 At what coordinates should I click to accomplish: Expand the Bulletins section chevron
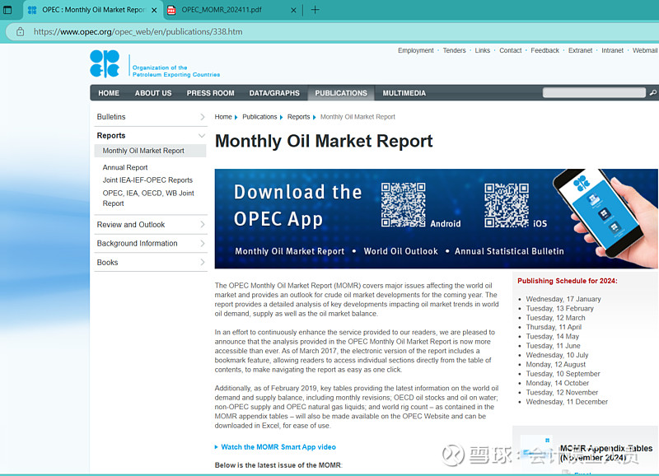[x=202, y=117]
